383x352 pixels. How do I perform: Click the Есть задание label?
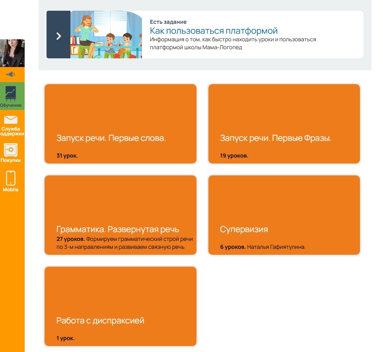pos(168,22)
